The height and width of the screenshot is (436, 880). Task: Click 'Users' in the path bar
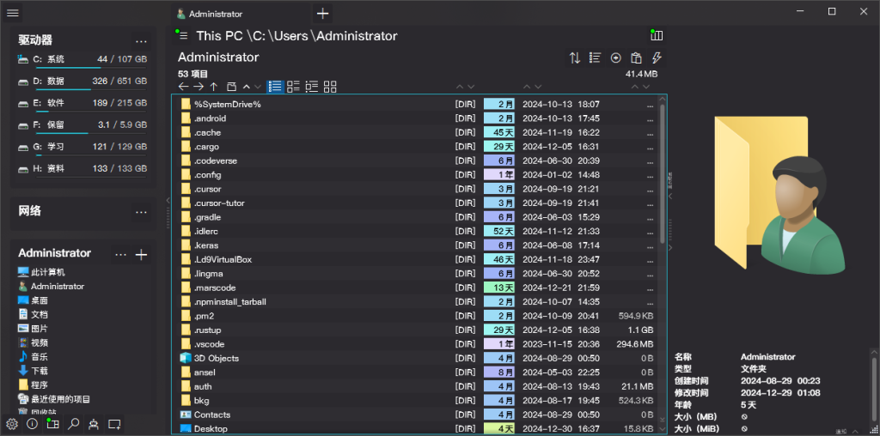(292, 36)
